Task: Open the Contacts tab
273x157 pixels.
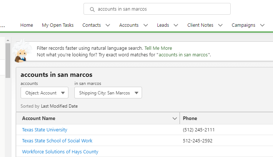Action: pos(92,25)
